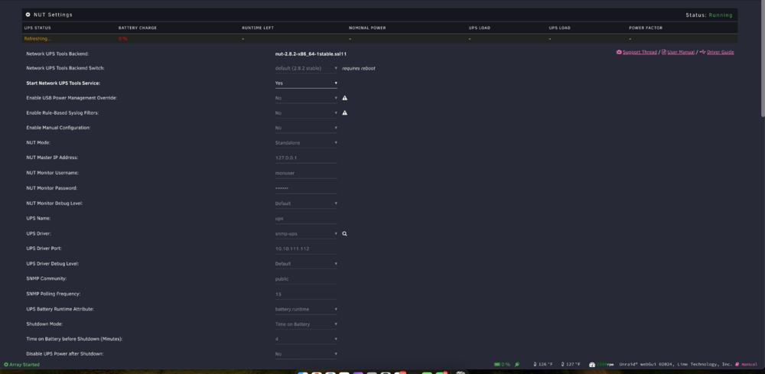Click the BATTERY CHARGE column header
765x374 pixels.
point(138,28)
